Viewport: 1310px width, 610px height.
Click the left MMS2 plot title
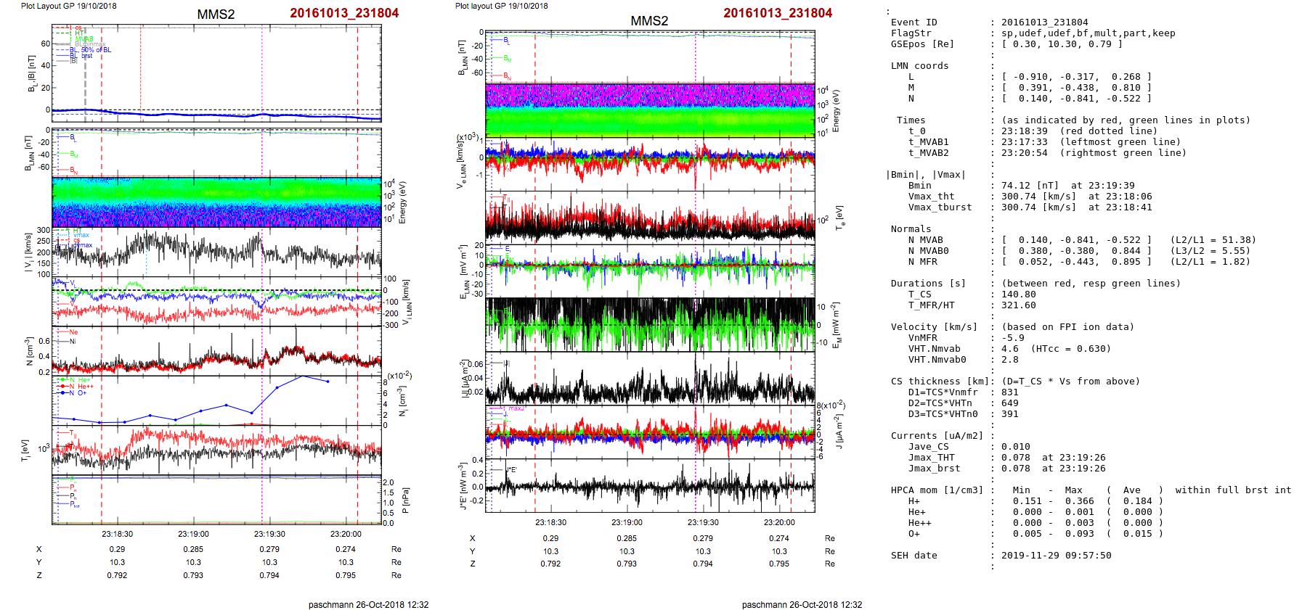(216, 15)
